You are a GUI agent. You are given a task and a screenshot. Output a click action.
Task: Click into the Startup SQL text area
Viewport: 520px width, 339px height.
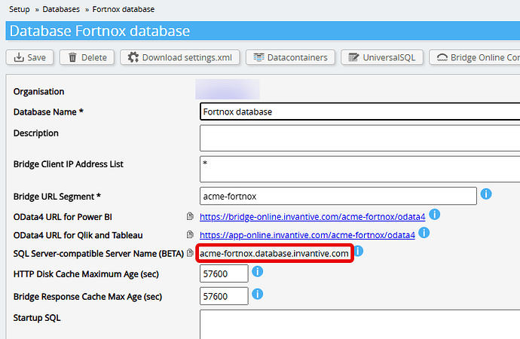359,324
